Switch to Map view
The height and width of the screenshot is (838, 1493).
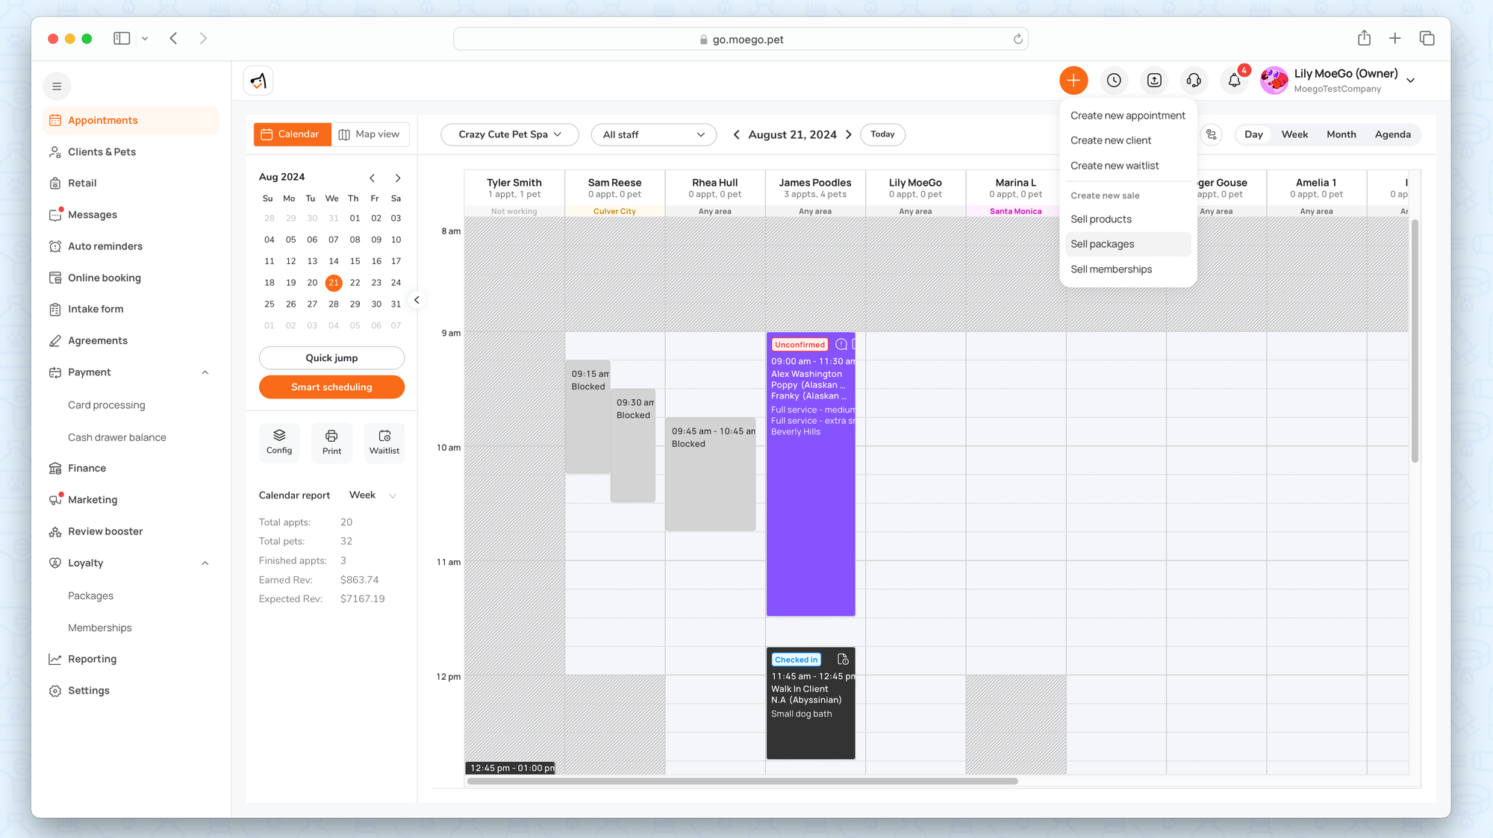pos(370,134)
